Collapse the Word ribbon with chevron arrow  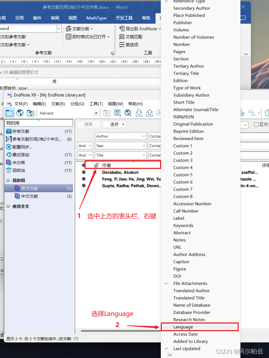tap(246, 54)
